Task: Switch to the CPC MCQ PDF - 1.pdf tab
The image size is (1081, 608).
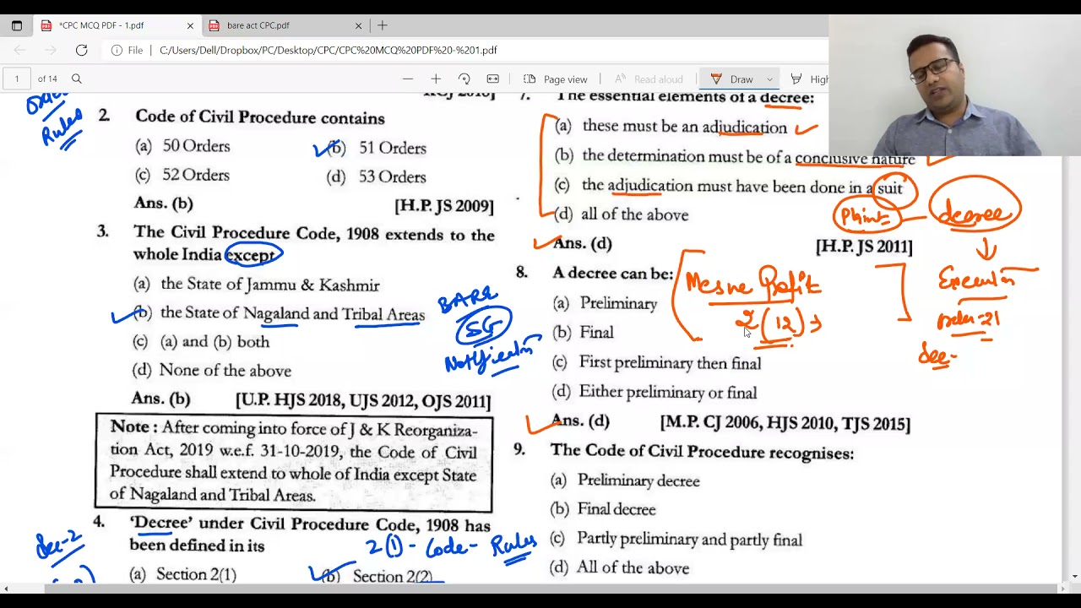Action: click(x=117, y=25)
